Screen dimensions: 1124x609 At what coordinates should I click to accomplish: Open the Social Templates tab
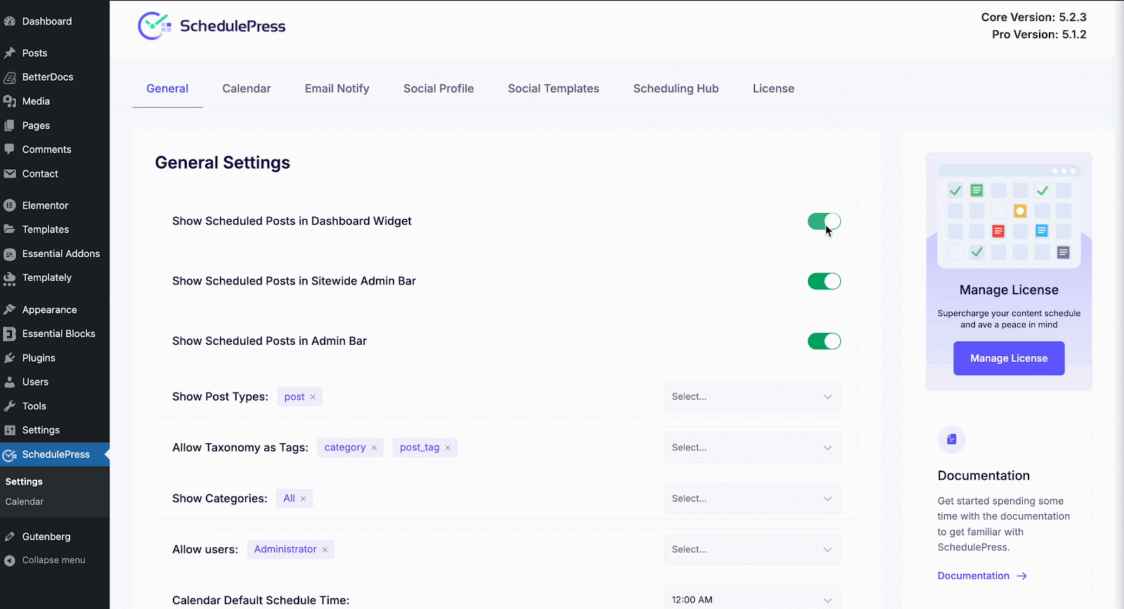tap(554, 89)
